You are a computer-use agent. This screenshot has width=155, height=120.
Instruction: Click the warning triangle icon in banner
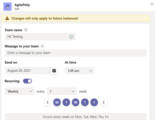(7, 18)
